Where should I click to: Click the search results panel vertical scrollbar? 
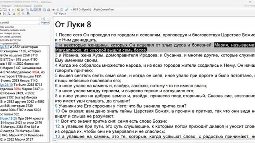point(48,110)
